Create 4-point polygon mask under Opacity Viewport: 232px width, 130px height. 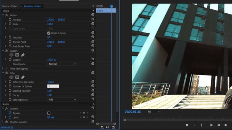17,55
